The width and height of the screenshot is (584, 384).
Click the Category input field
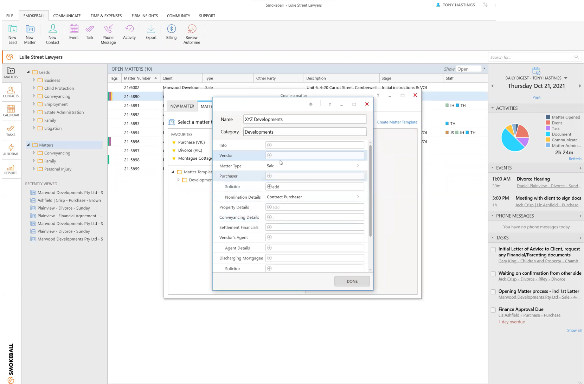[304, 132]
